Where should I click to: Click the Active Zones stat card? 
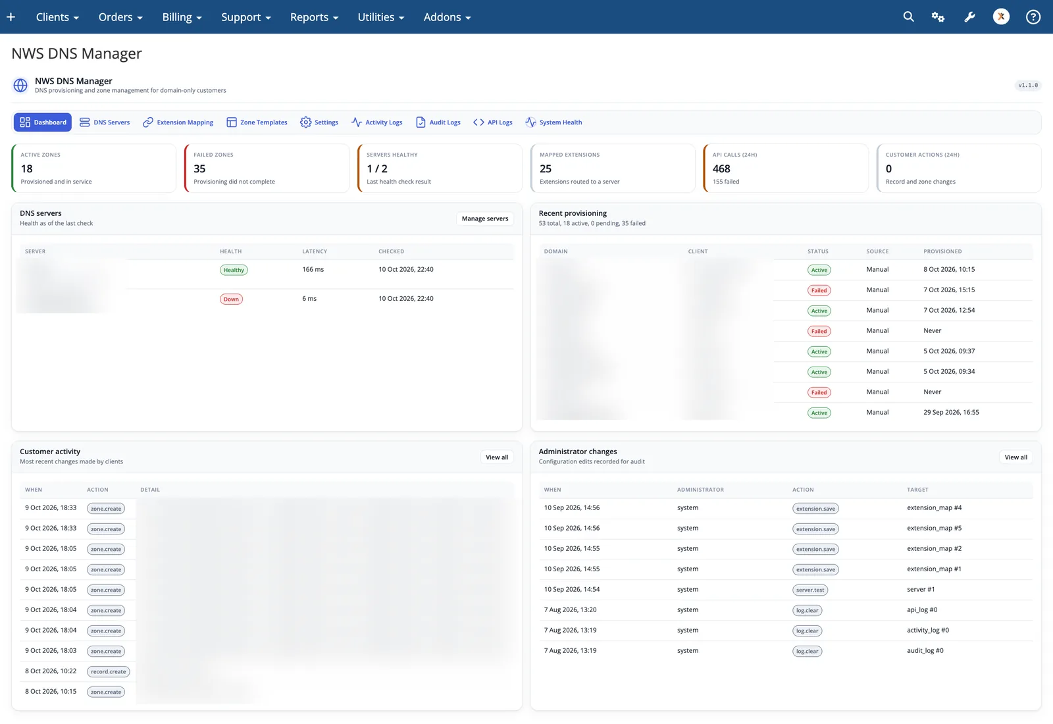pos(94,168)
